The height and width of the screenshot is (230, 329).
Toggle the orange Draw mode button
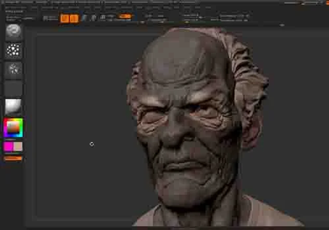pyautogui.click(x=74, y=18)
